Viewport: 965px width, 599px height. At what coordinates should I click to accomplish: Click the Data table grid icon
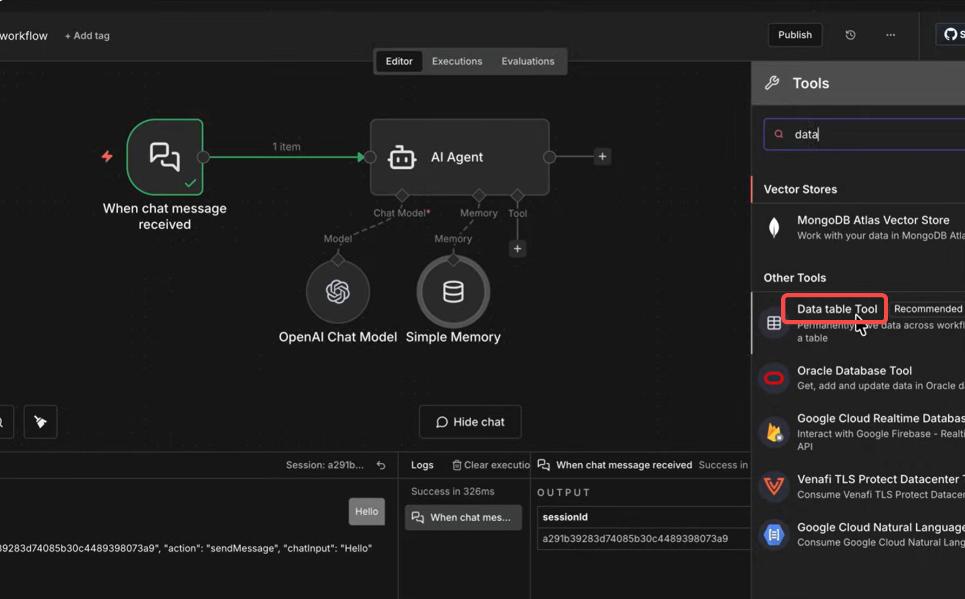click(x=774, y=323)
